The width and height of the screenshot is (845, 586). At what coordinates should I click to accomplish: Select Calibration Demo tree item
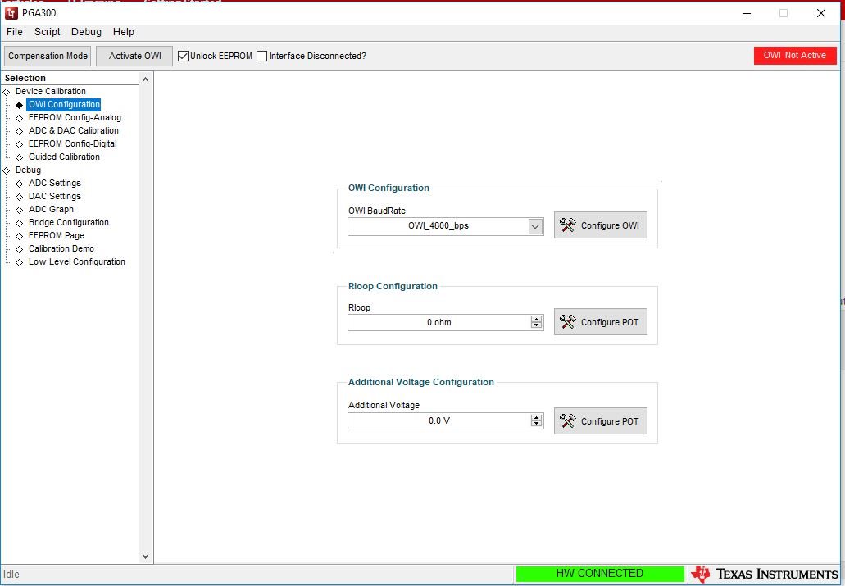61,248
